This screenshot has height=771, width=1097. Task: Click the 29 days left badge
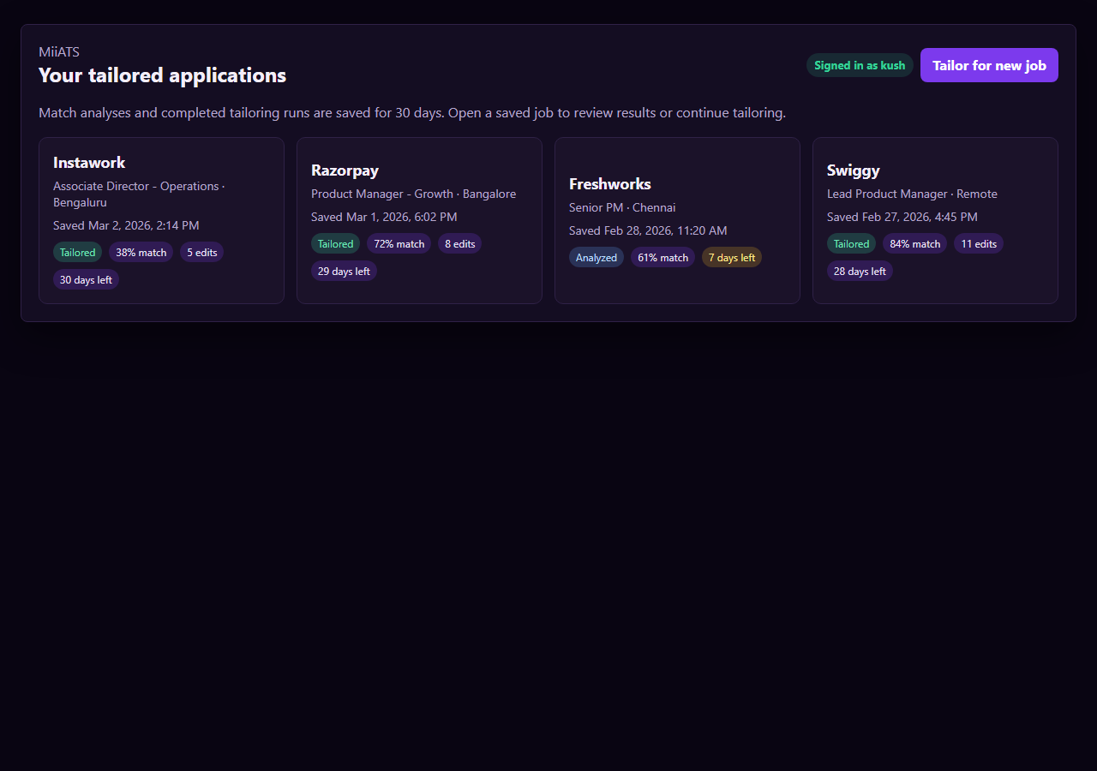(344, 271)
